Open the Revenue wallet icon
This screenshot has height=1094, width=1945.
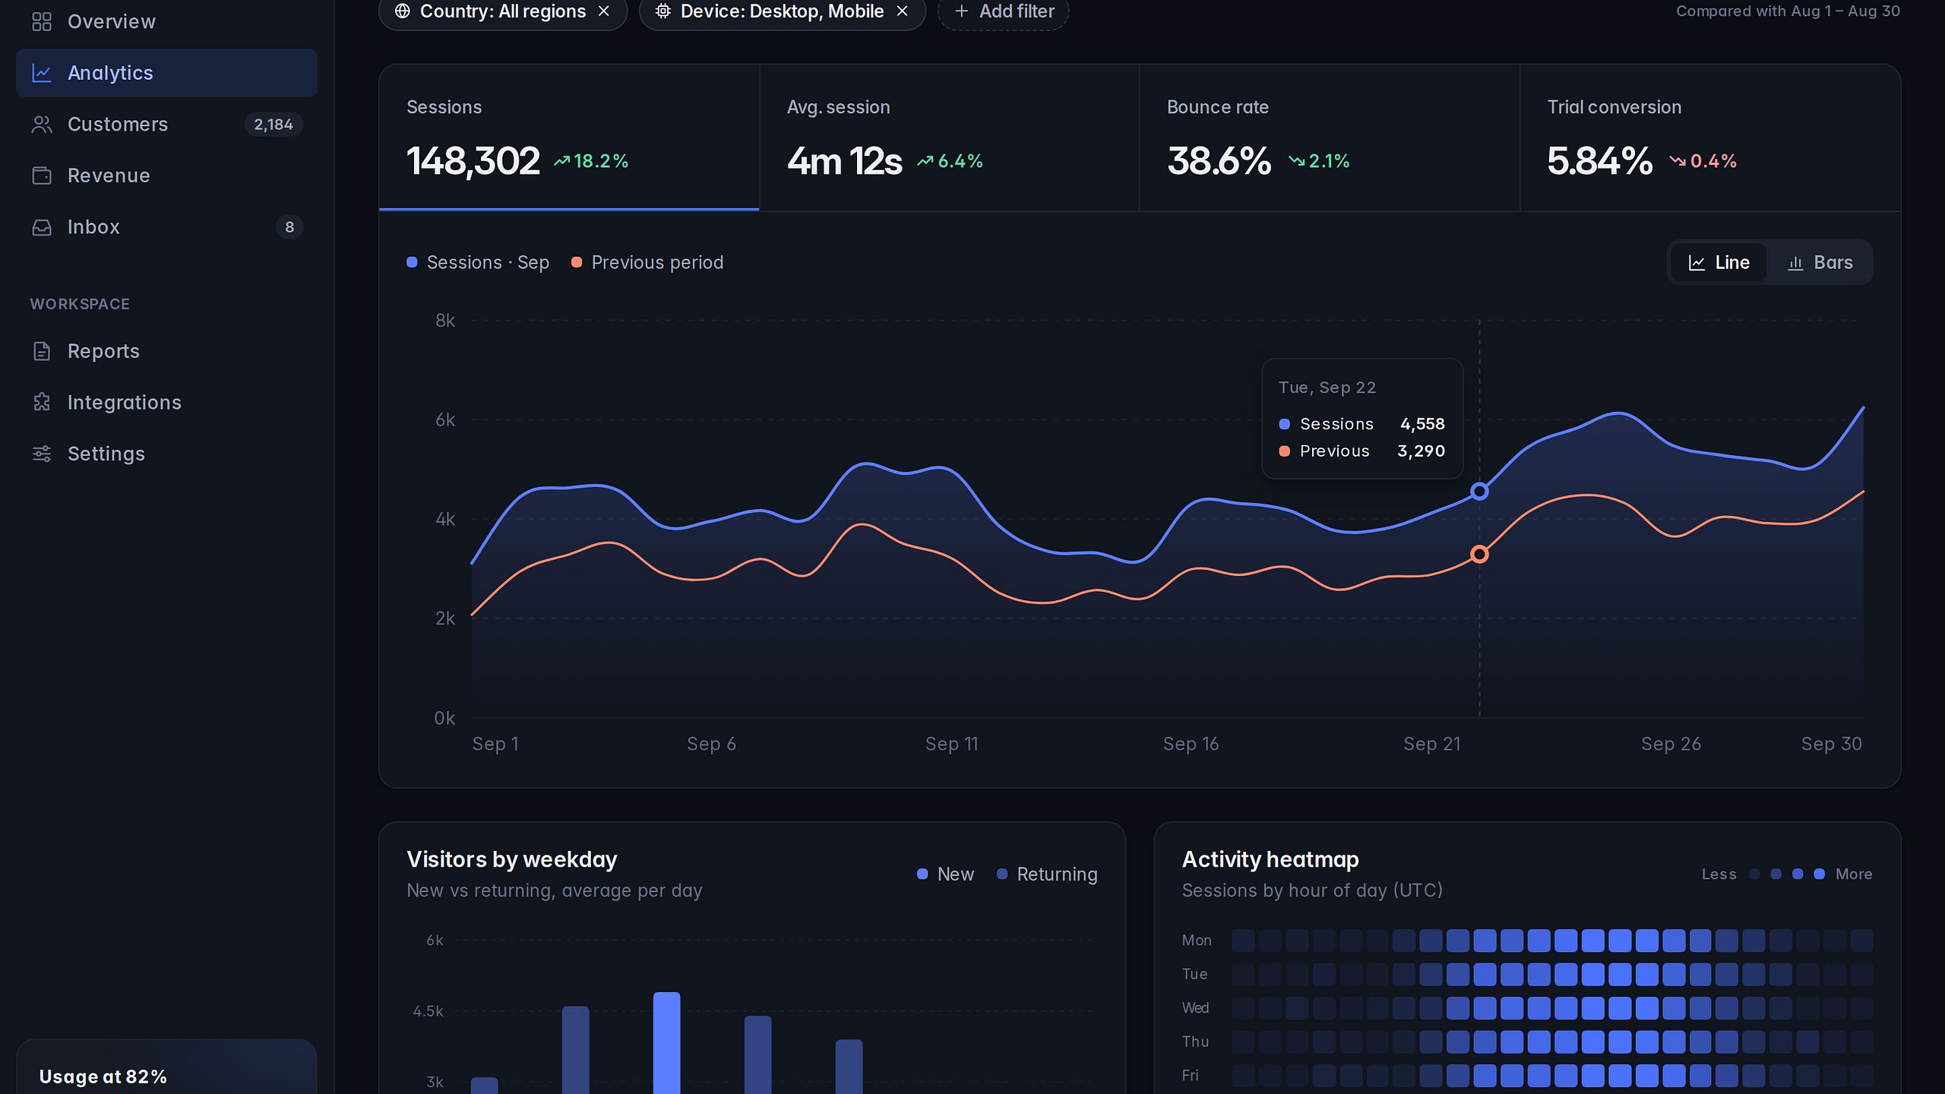tap(42, 175)
